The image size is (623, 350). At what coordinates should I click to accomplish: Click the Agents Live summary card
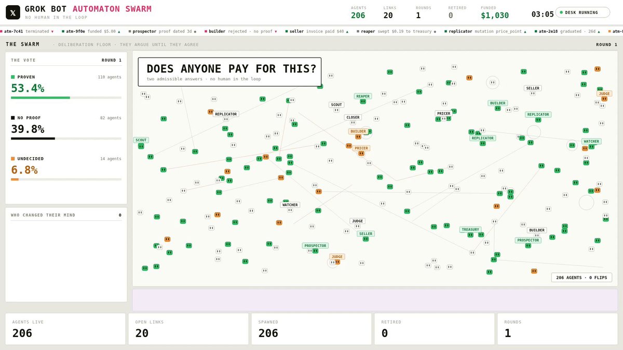(65, 329)
